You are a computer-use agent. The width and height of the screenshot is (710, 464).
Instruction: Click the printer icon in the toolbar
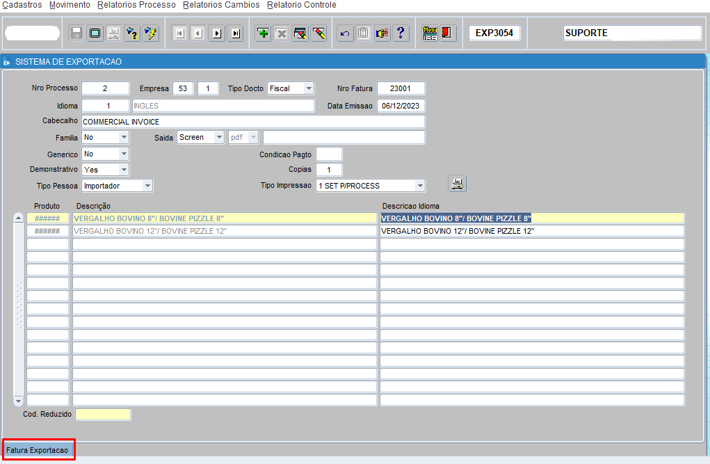113,33
